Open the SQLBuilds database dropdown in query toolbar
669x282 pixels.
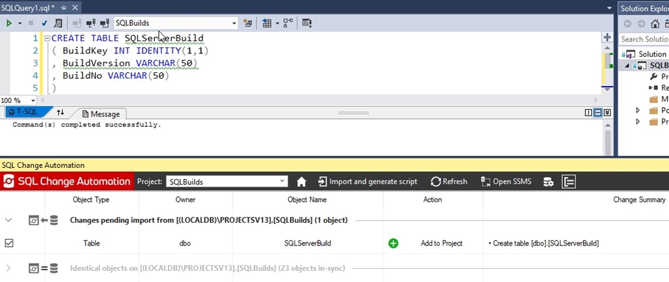[233, 23]
